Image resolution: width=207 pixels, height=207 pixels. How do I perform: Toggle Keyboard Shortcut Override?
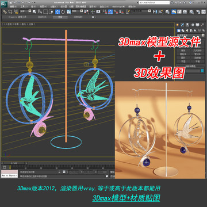[98, 11]
